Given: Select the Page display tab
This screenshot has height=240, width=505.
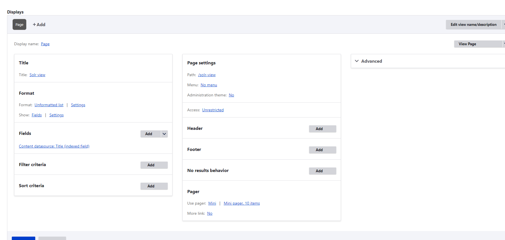Looking at the screenshot, I should [x=19, y=24].
